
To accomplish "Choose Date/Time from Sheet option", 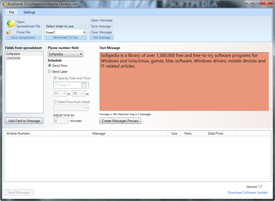I will pos(55,102).
